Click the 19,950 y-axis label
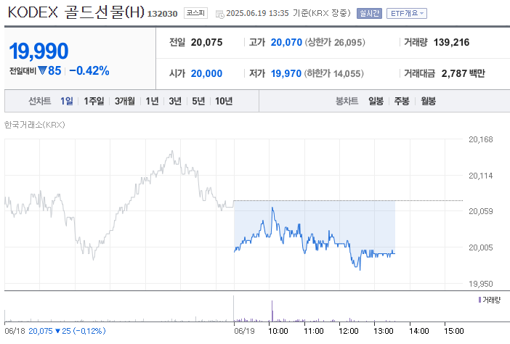The image size is (510, 344). click(480, 284)
